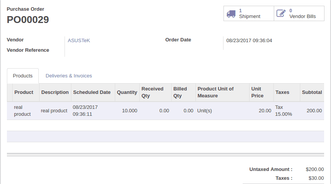
Task: Sort by Scheduled Date column header
Action: click(92, 92)
